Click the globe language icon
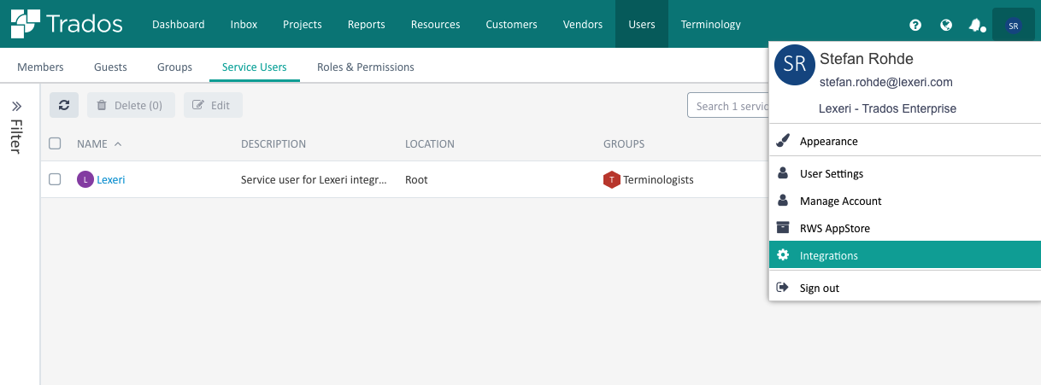Screen dimensions: 1041x385 click(x=946, y=25)
